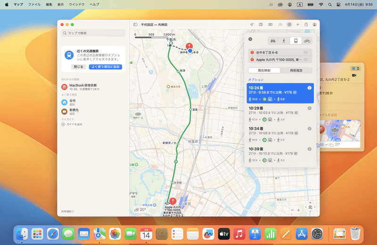The image size is (377, 245).
Task: Open the account profile icon
Action: [x=314, y=24]
